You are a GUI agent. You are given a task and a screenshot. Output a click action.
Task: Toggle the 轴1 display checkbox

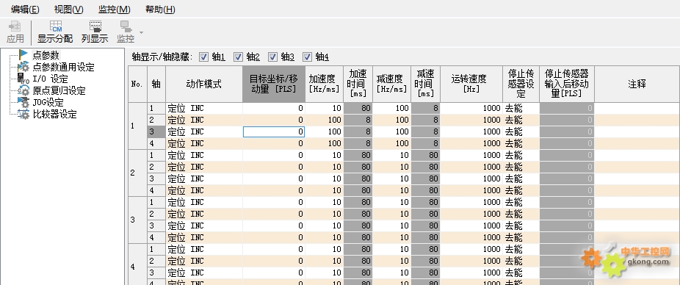point(203,57)
